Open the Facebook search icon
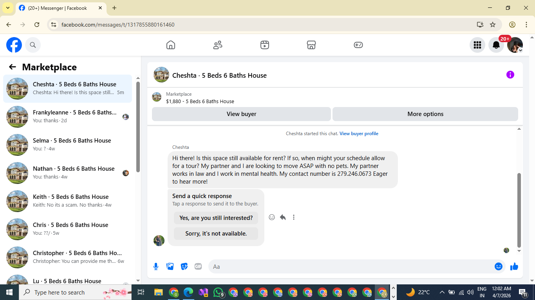Screen dimensions: 535x300 [x=33, y=45]
